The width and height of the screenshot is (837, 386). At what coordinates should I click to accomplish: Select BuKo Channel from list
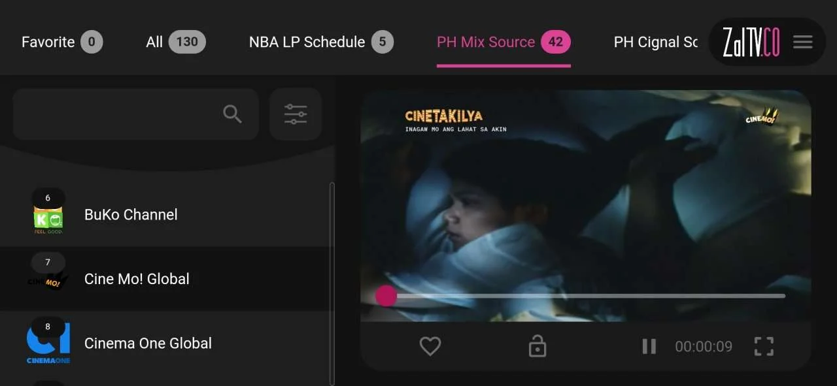pos(165,214)
